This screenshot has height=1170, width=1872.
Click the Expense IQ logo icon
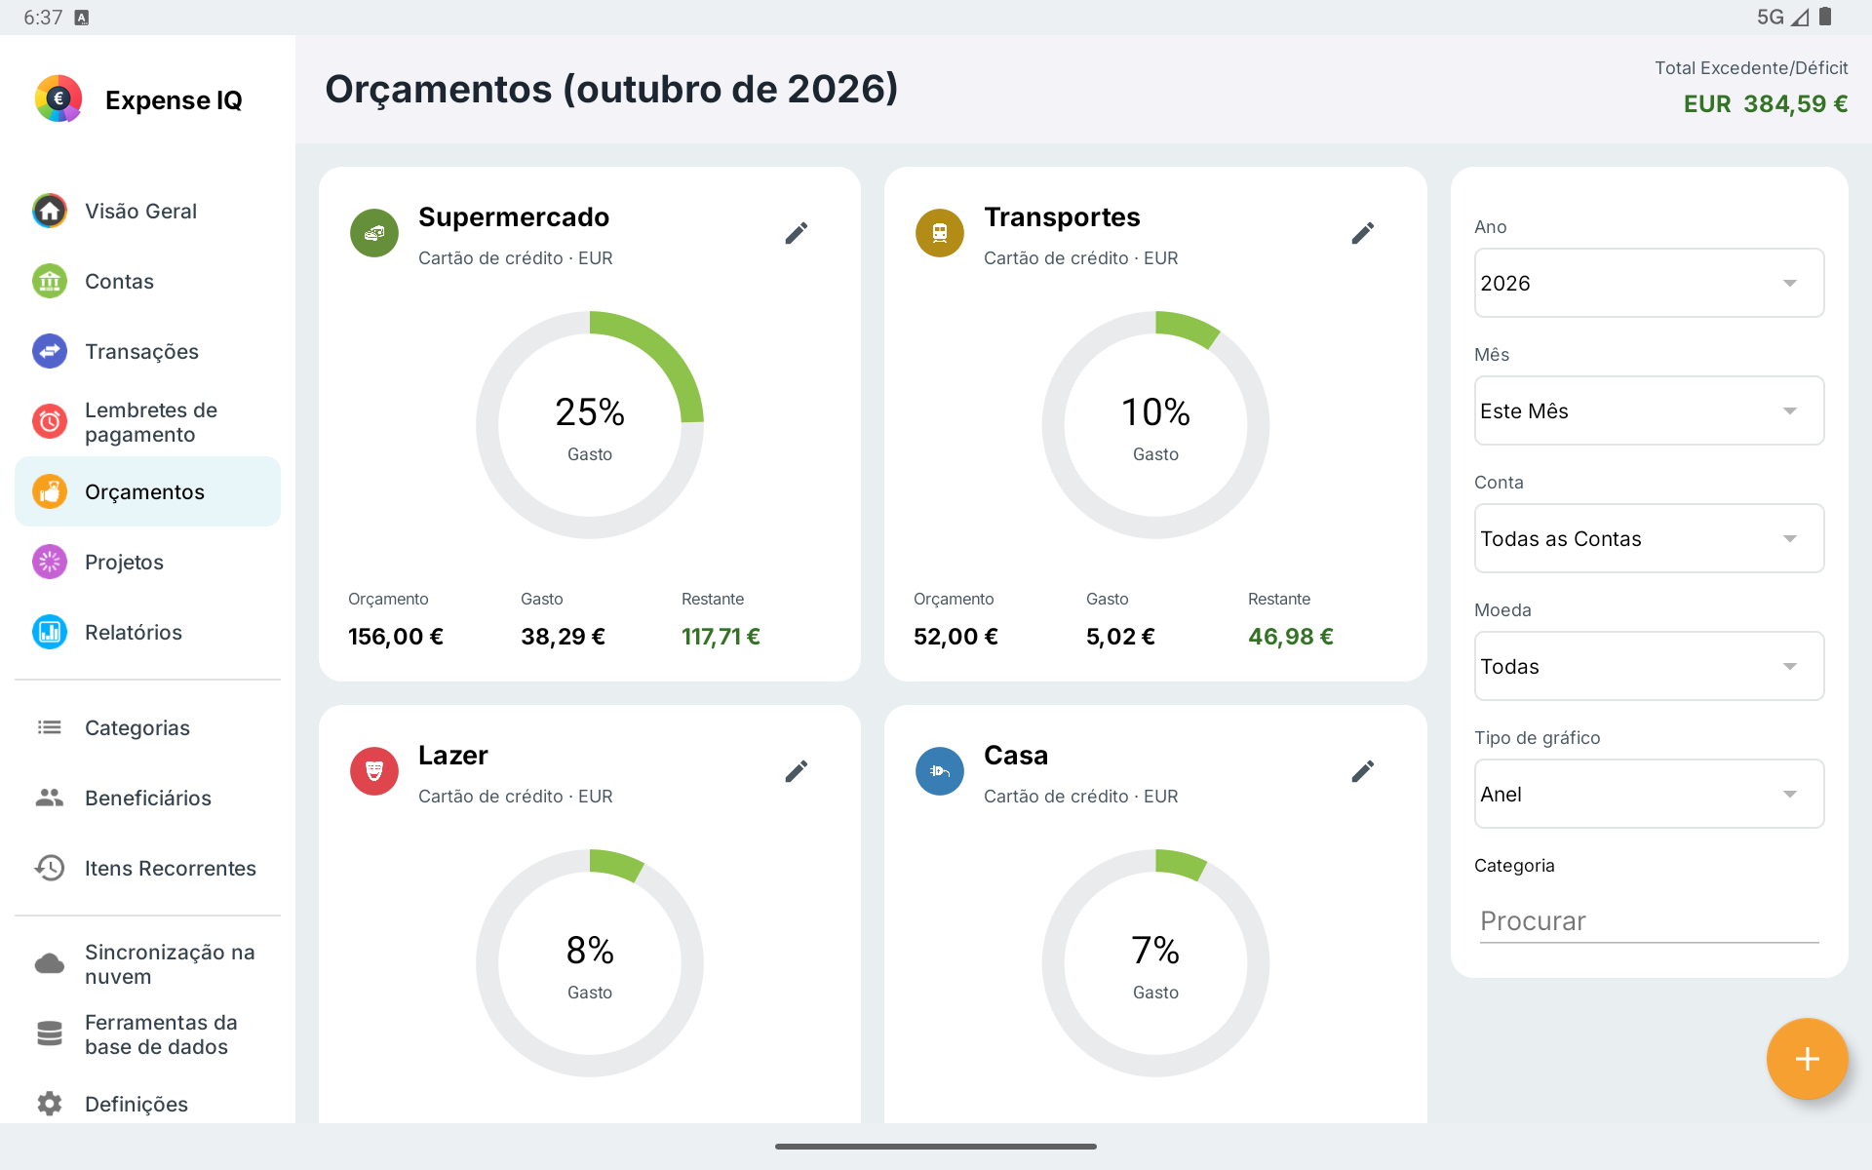tap(58, 98)
